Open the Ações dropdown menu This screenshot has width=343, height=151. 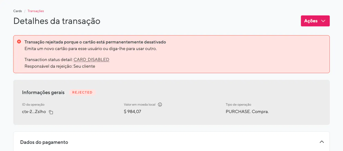315,21
